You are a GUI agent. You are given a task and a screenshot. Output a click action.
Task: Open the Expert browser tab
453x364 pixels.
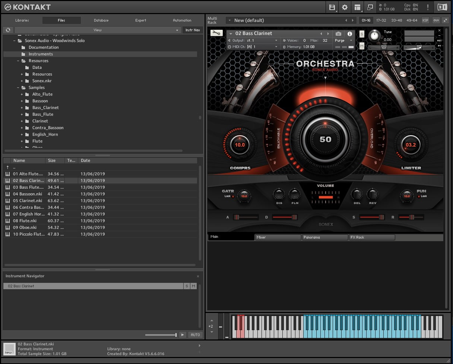(141, 20)
